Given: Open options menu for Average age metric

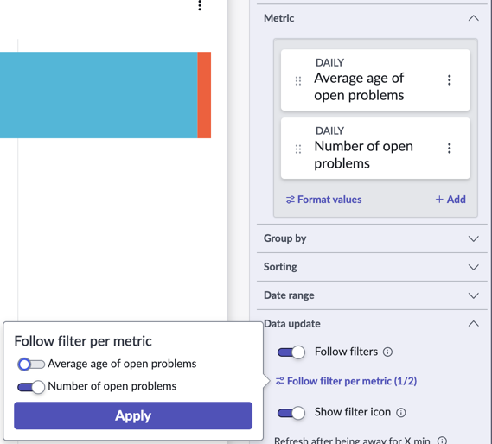Looking at the screenshot, I should tap(450, 80).
